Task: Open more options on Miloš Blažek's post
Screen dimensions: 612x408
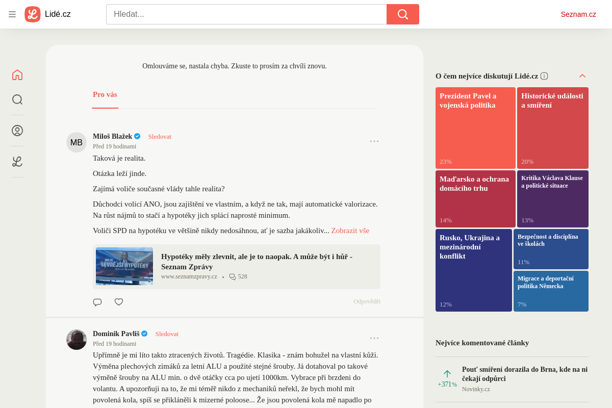Action: point(374,141)
